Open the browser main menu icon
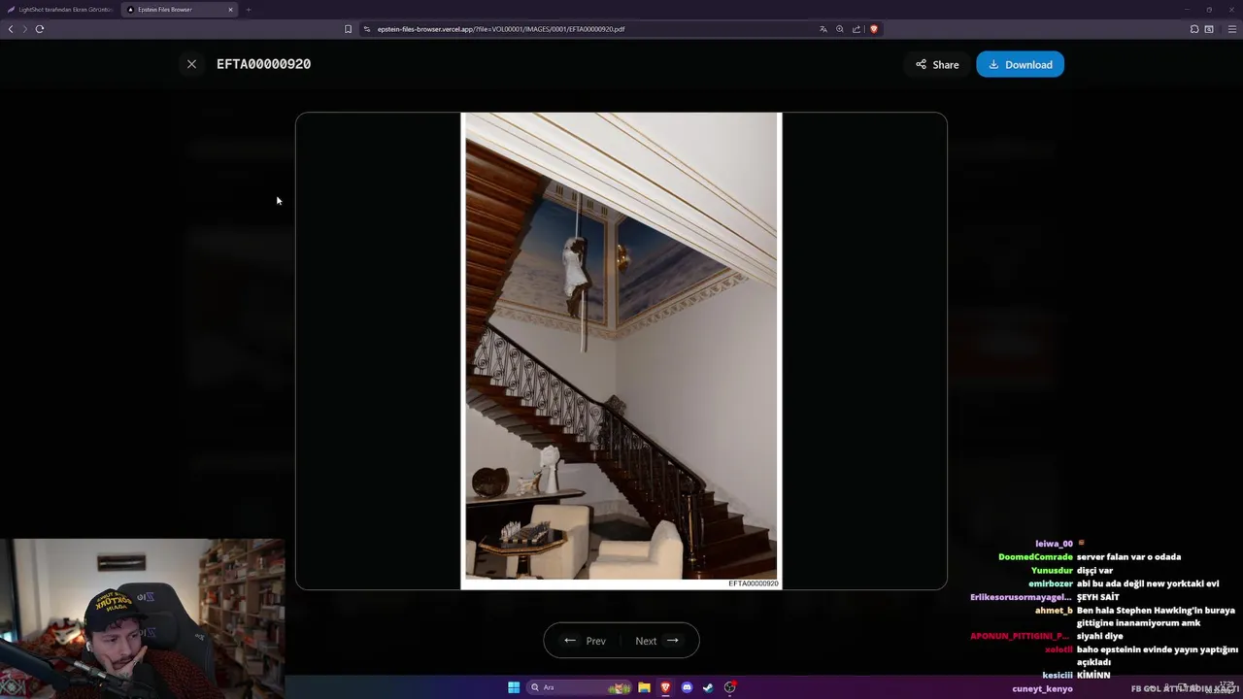This screenshot has width=1243, height=699. point(1232,29)
